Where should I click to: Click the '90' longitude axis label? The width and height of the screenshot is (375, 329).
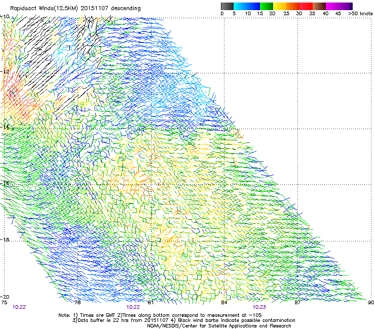(x=371, y=303)
